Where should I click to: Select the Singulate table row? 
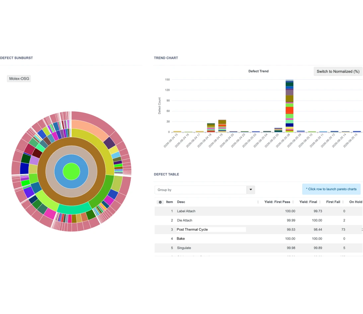click(258, 248)
